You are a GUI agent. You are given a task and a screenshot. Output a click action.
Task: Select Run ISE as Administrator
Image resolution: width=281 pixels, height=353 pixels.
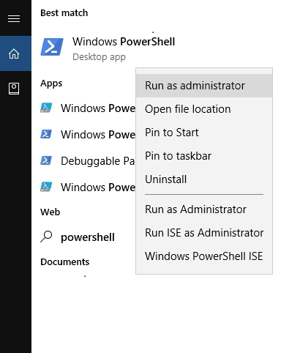(204, 233)
